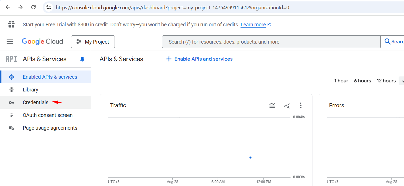Click Enable APIs and services

[x=200, y=59]
